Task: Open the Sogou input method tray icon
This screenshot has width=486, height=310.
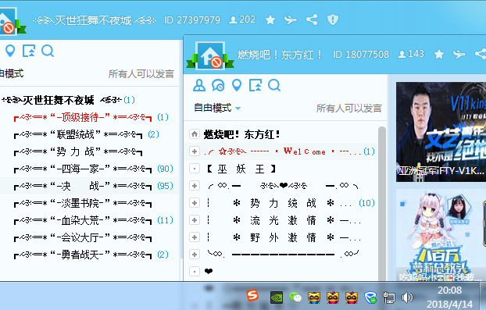Action: (x=252, y=296)
